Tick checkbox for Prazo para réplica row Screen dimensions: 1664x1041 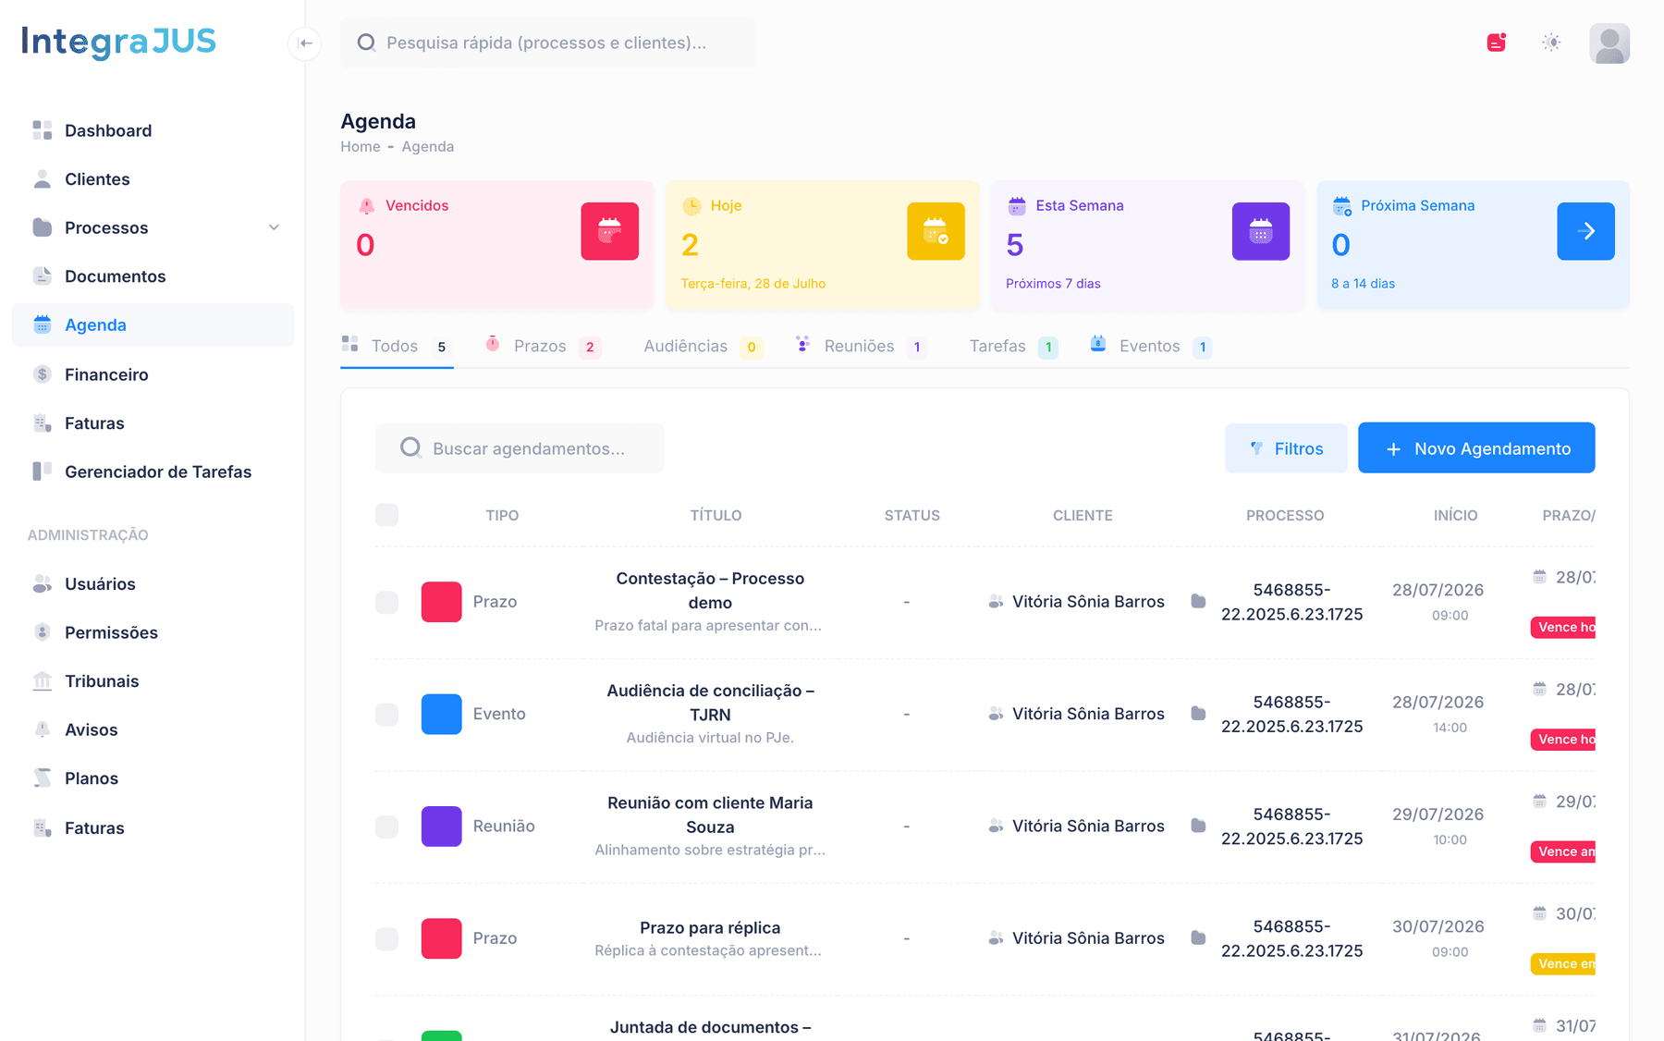(386, 938)
